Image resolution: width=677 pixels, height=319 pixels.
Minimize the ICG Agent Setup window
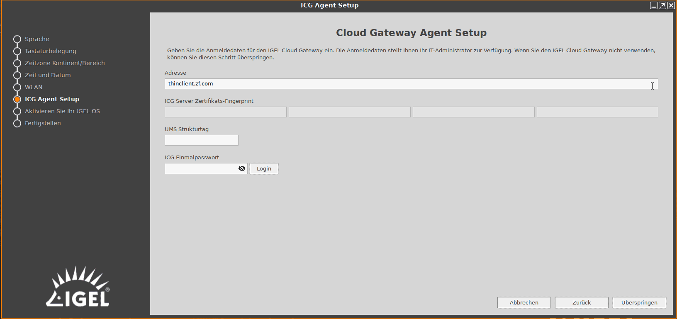coord(654,5)
